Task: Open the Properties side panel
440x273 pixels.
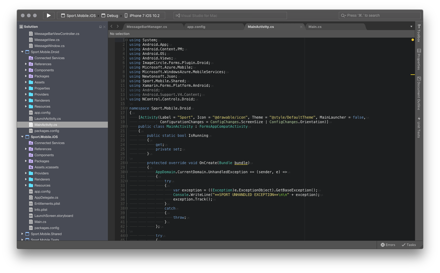Action: (418, 60)
